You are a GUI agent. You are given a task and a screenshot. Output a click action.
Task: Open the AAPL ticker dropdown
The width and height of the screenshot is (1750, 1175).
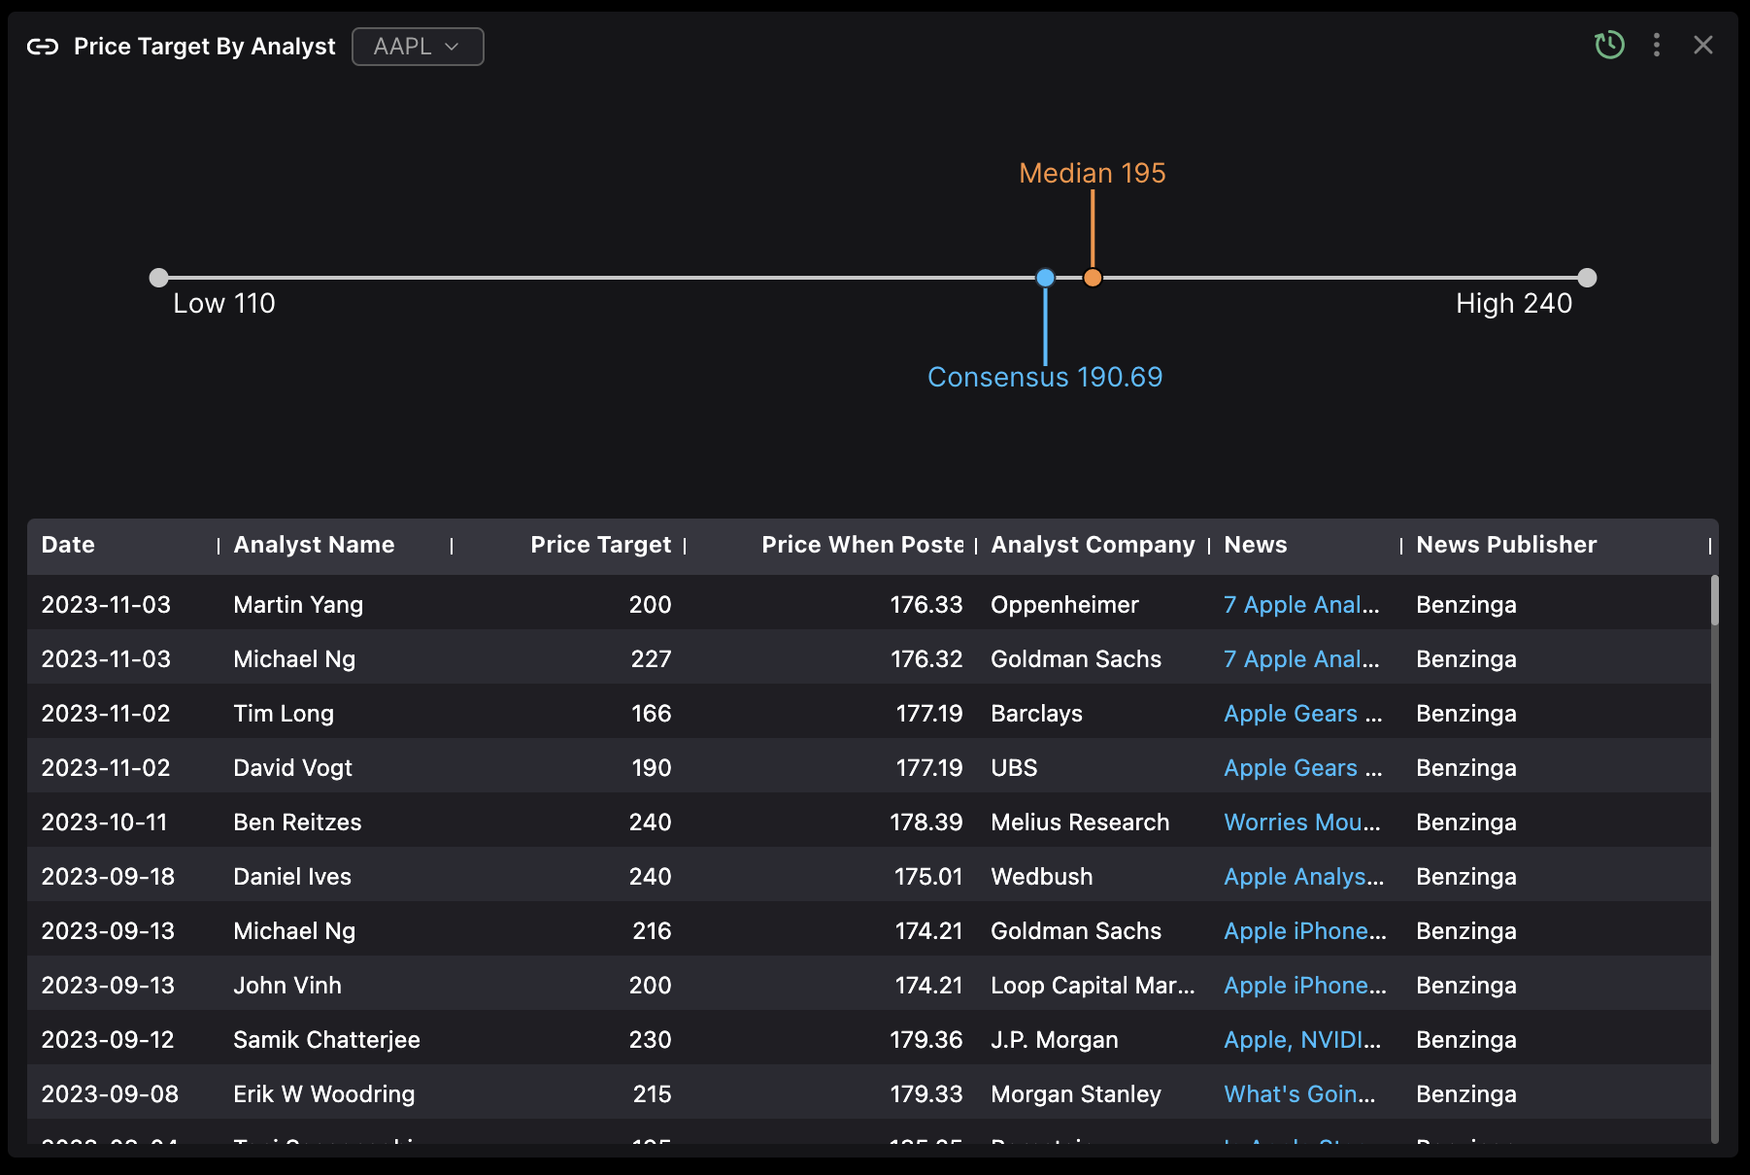(418, 47)
